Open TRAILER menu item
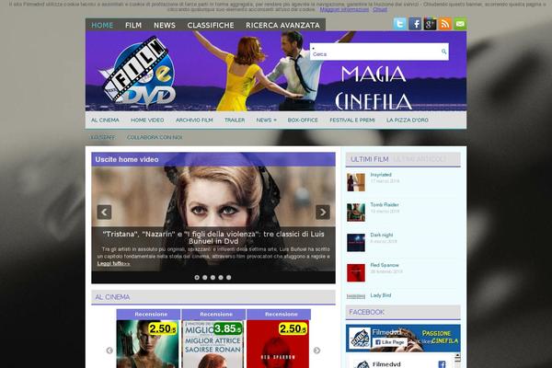The height and width of the screenshot is (368, 552). [235, 121]
